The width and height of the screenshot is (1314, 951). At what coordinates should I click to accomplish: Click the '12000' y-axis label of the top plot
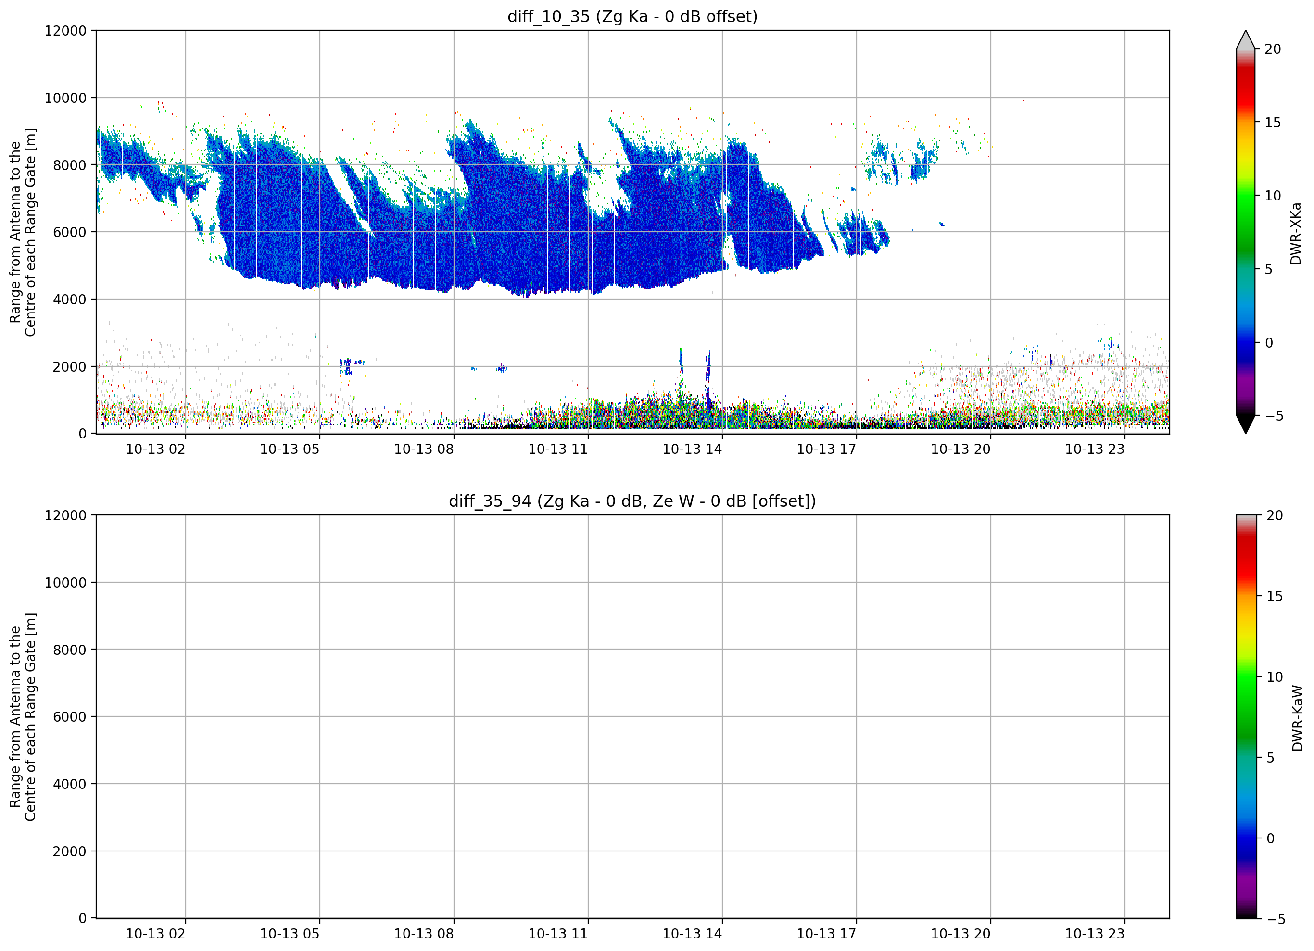tap(65, 31)
